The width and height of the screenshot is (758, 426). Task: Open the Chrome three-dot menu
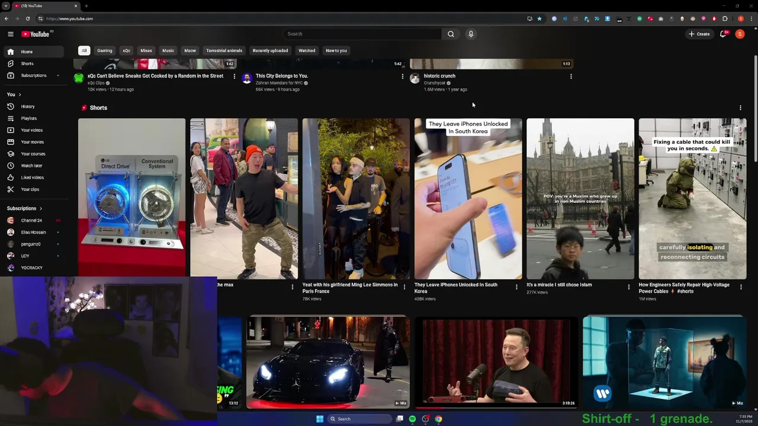[x=752, y=18]
